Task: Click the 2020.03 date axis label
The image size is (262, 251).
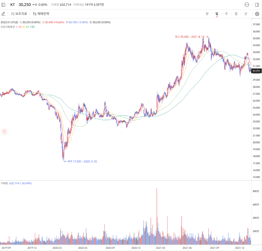Action: (57, 248)
